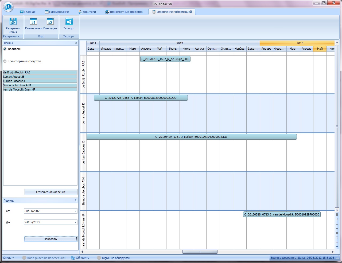Click the Август month column header

pos(200,49)
